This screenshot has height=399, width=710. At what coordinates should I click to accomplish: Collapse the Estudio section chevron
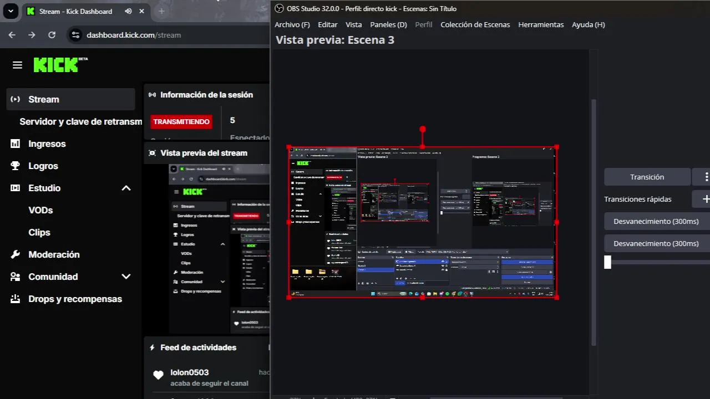pos(126,188)
